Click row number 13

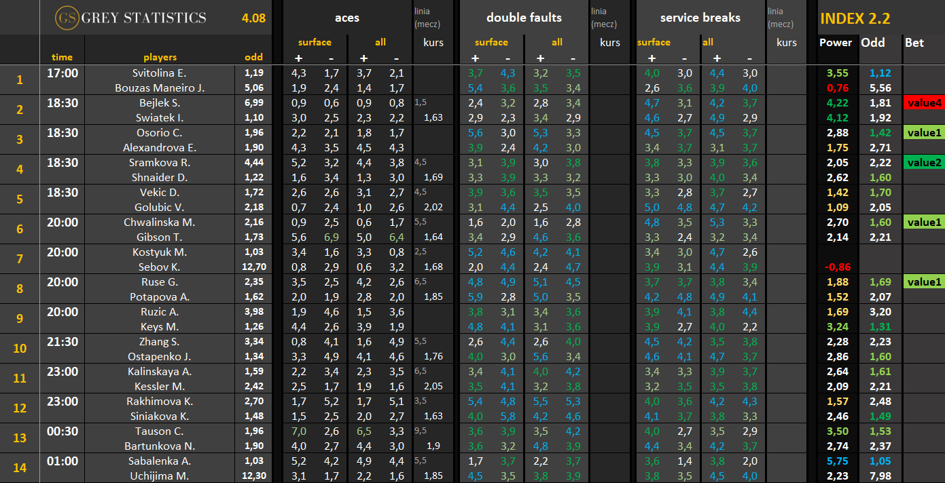(20, 438)
